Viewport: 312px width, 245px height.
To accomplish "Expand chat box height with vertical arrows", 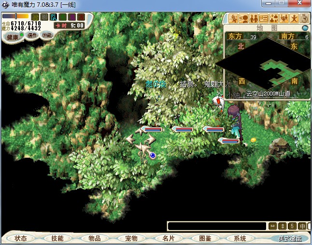I will pyautogui.click(x=283, y=226).
